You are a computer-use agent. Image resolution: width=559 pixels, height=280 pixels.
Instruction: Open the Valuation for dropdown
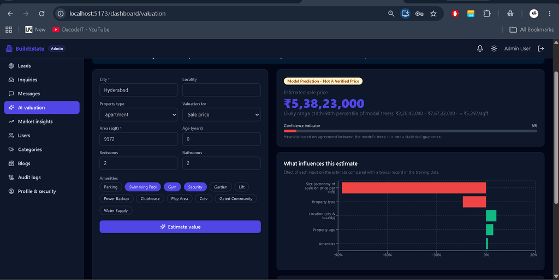point(222,114)
